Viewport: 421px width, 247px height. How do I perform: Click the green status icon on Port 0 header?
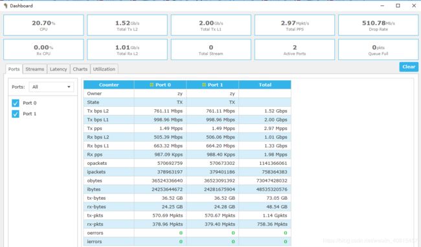pyautogui.click(x=152, y=85)
